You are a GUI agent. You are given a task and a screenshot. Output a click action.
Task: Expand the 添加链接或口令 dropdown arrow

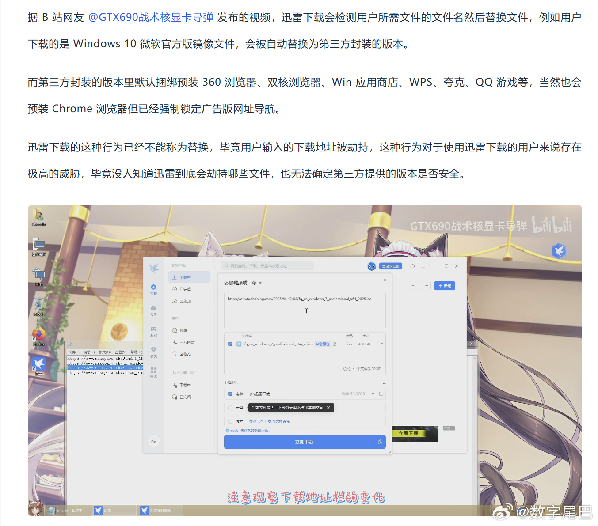[x=261, y=283]
